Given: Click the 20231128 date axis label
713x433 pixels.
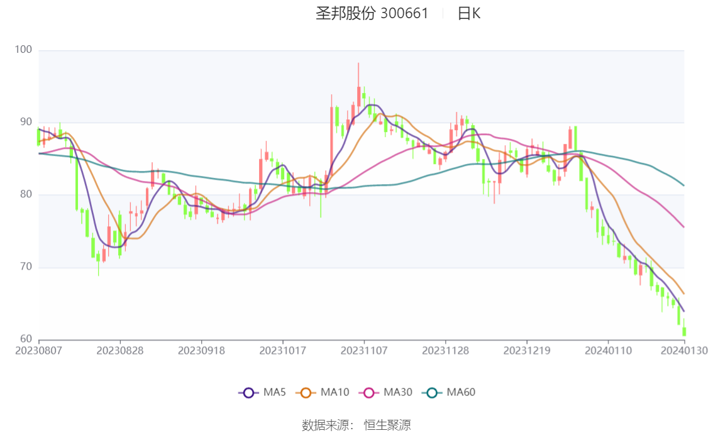Looking at the screenshot, I should [446, 351].
